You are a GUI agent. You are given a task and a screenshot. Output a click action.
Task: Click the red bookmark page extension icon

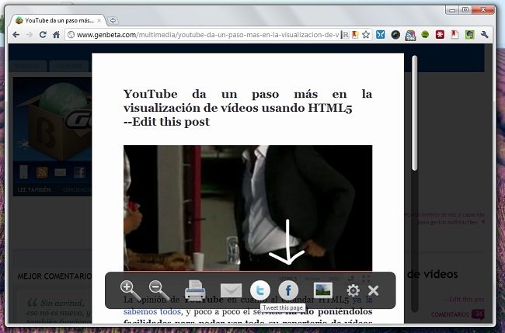point(454,35)
